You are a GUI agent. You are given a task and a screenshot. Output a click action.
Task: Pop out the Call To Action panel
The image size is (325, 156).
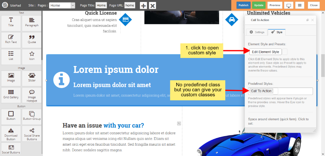click(x=307, y=20)
